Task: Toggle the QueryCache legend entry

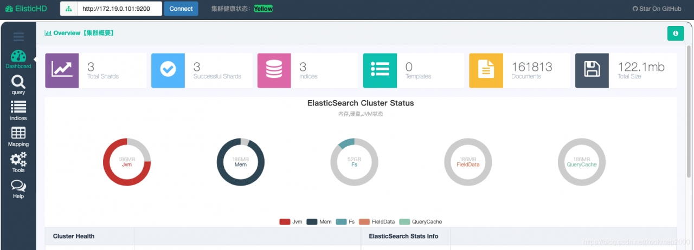Action: (x=420, y=222)
